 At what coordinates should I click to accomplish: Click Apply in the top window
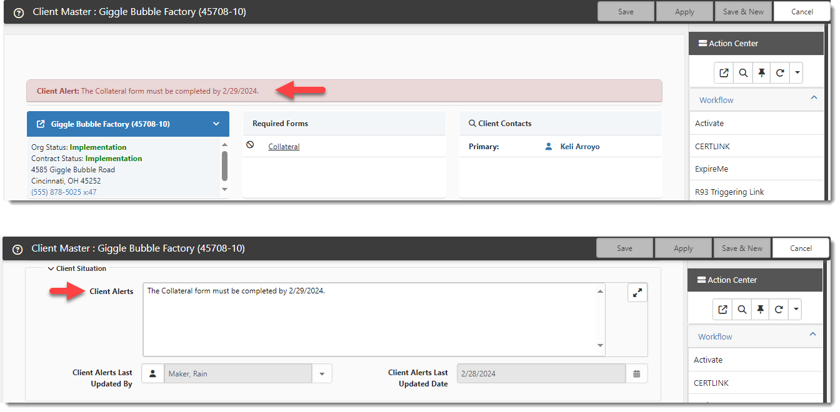pos(684,12)
